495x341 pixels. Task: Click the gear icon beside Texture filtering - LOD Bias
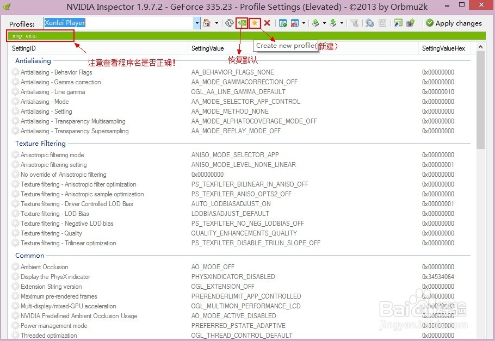click(x=15, y=213)
